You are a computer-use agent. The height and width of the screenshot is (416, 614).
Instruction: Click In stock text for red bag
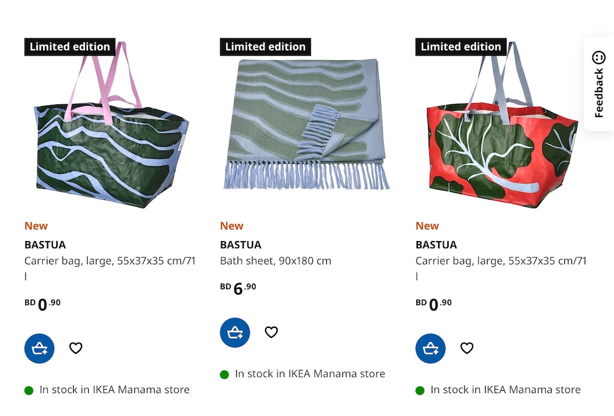tap(505, 390)
